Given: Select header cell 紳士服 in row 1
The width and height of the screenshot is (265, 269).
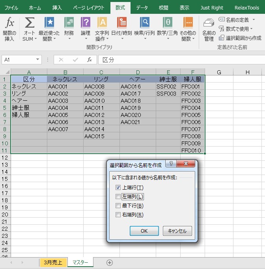Looking at the screenshot, I should coord(168,79).
